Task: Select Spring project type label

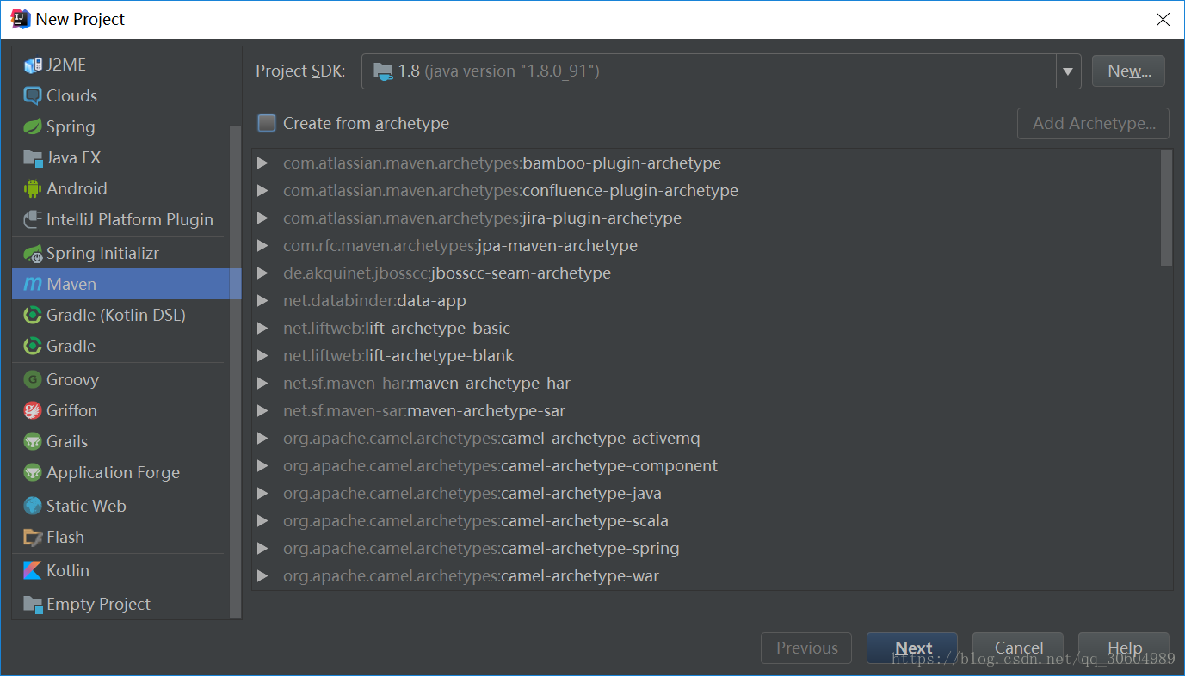Action: [x=71, y=127]
